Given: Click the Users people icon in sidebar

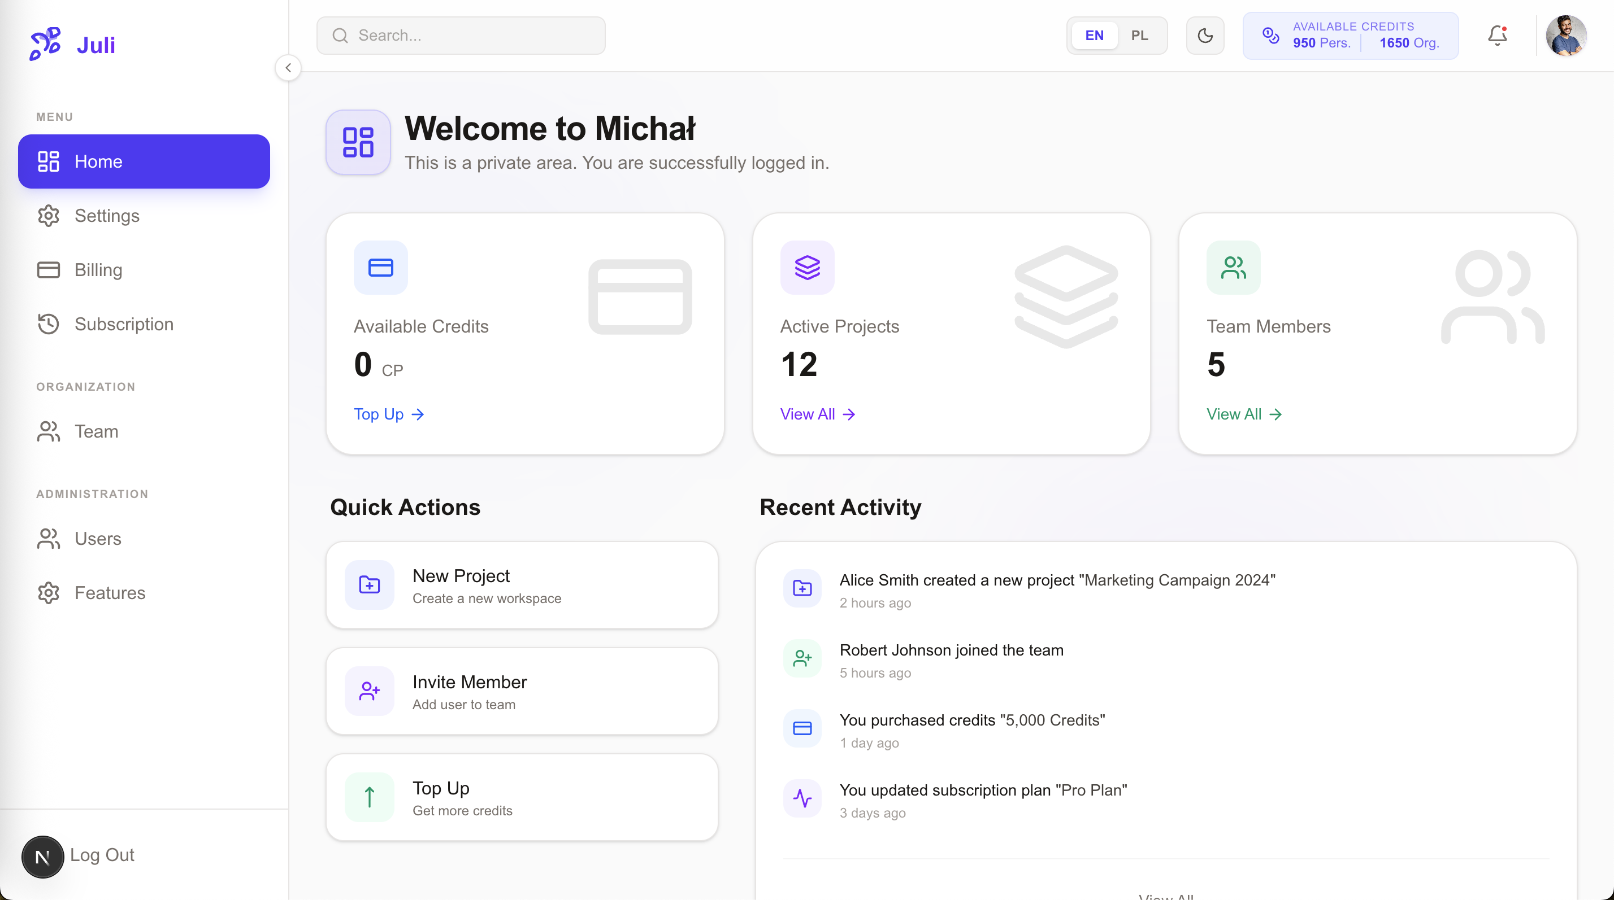Looking at the screenshot, I should pos(48,538).
